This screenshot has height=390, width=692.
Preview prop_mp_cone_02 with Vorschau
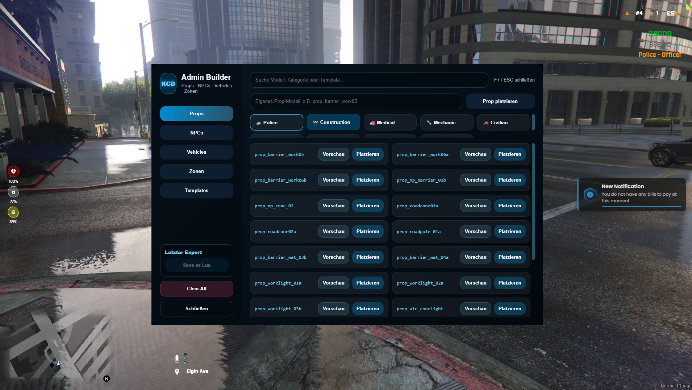click(x=334, y=206)
